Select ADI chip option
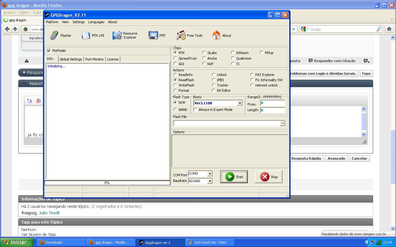396x247 pixels. 175,64
